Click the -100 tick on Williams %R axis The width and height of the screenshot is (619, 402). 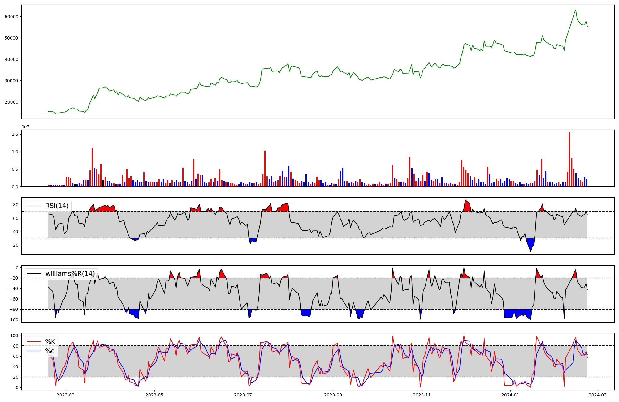(x=12, y=320)
